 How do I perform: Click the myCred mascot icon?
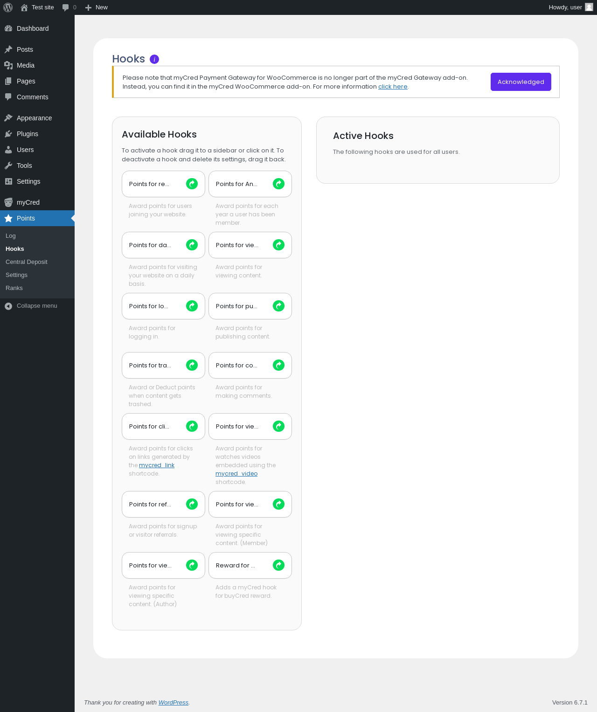coord(8,202)
